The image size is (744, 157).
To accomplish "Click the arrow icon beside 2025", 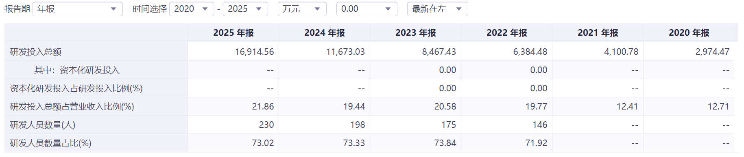I will click(259, 9).
